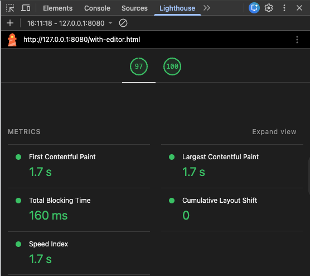Open the Sources tab
310x276 pixels.
pyautogui.click(x=134, y=8)
